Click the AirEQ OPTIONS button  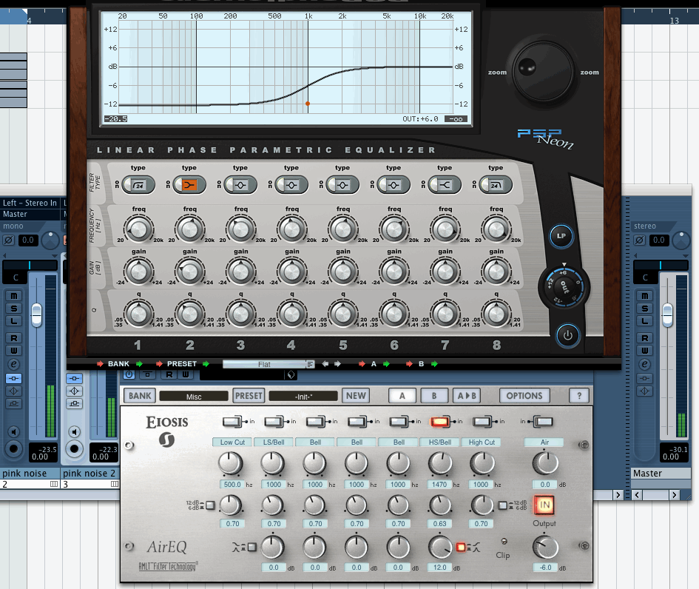524,396
